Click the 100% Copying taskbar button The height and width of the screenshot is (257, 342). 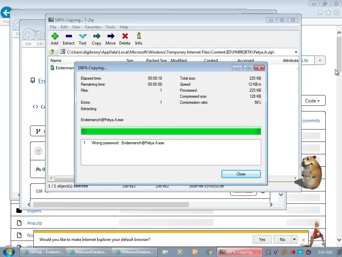click(x=239, y=252)
